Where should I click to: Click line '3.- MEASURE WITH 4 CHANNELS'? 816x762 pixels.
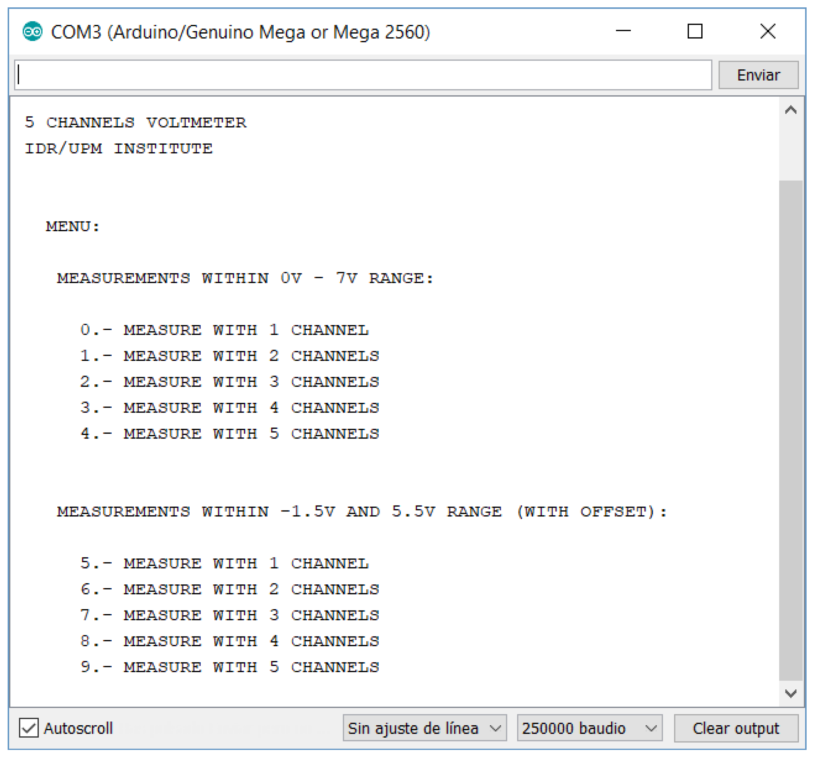click(x=230, y=408)
